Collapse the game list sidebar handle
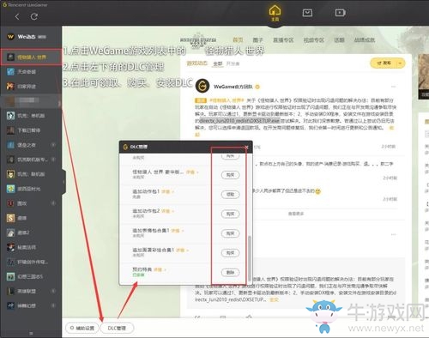 click(63, 182)
